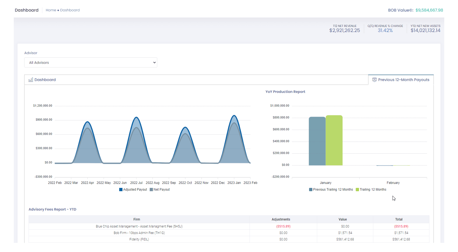This screenshot has width=458, height=252.
Task: Click the T12 Net Revenue value
Action: pyautogui.click(x=344, y=31)
